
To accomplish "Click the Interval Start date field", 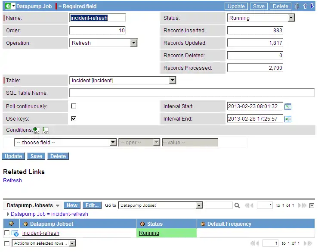I will [255, 106].
